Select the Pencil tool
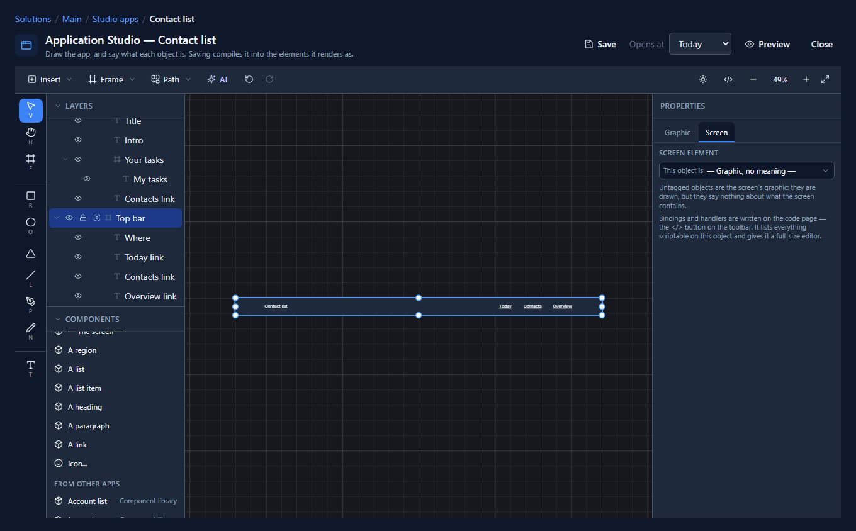 31,331
